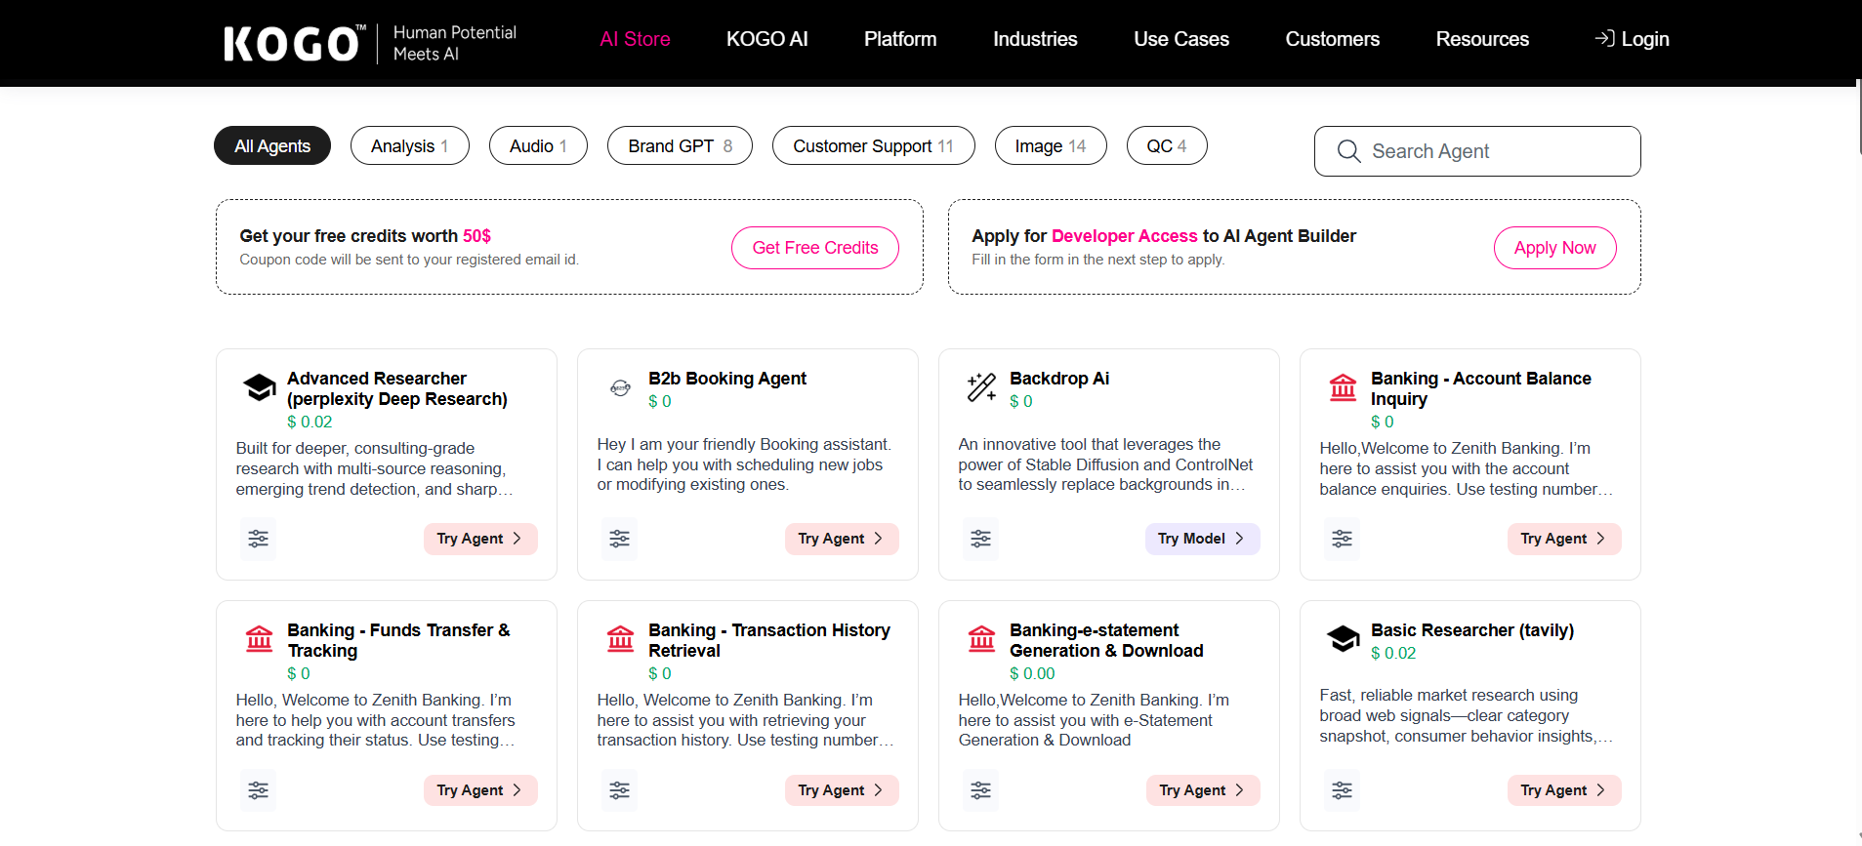Click Advanced Researcher (perplexity Deep Research) title
This screenshot has width=1862, height=846.
(x=397, y=388)
